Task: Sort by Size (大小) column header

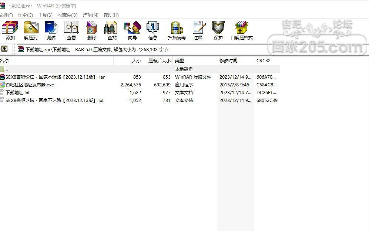Action: pos(128,60)
